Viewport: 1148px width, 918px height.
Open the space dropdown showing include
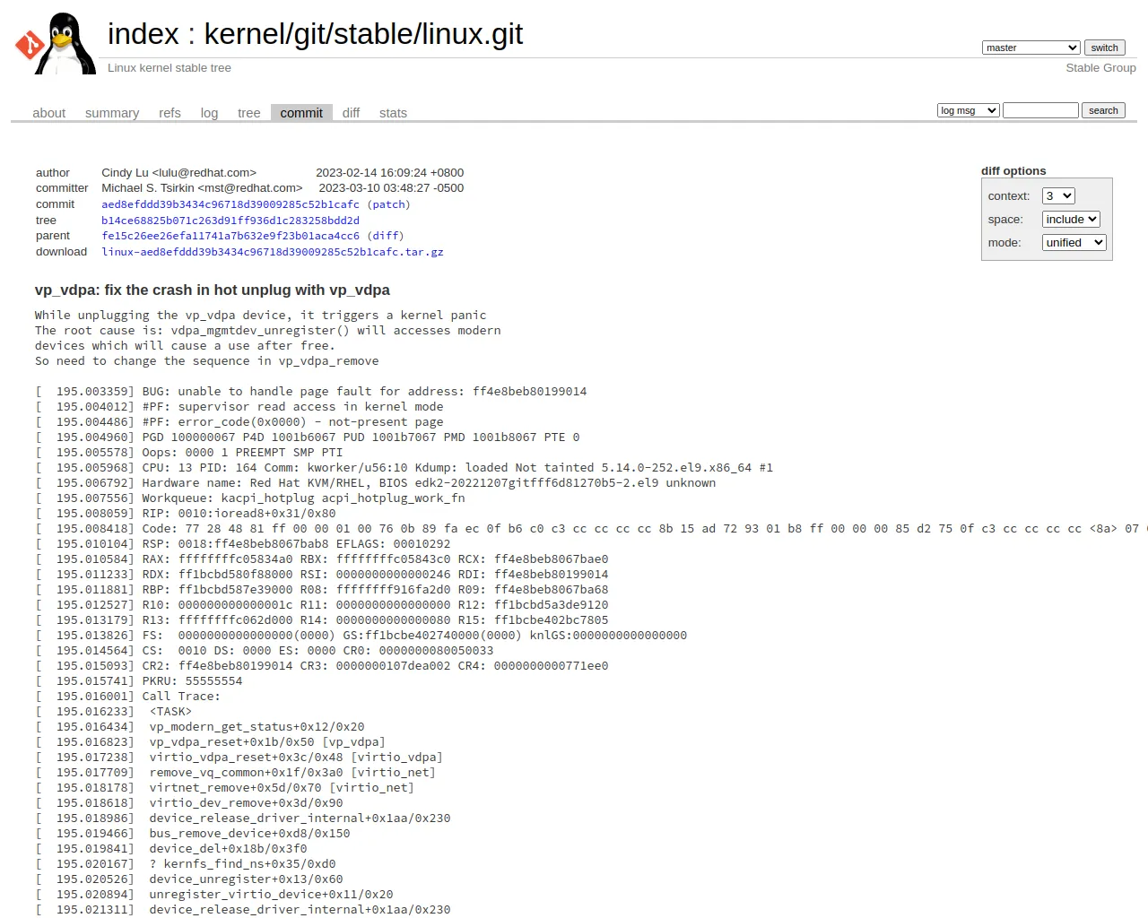[x=1071, y=219]
